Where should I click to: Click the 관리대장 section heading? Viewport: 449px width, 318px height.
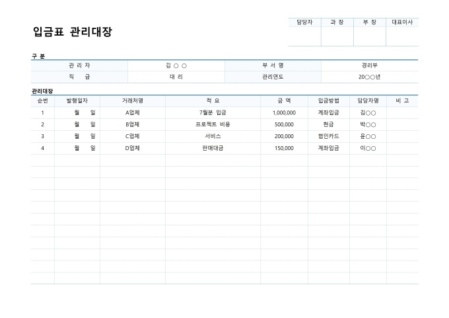tap(42, 91)
